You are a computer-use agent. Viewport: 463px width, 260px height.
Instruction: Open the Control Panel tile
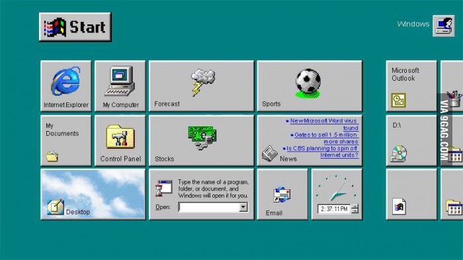point(120,140)
